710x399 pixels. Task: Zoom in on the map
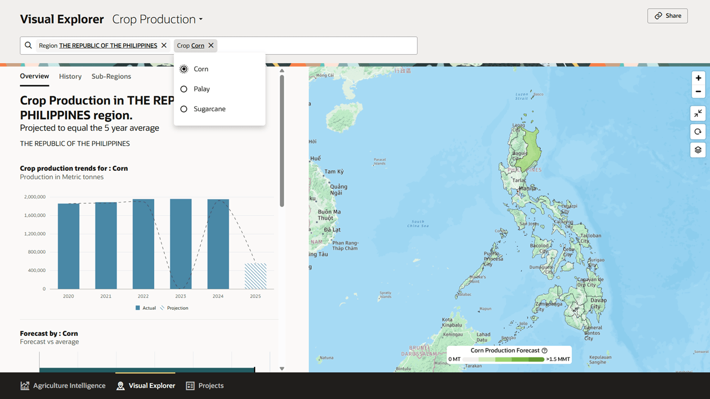pos(698,78)
